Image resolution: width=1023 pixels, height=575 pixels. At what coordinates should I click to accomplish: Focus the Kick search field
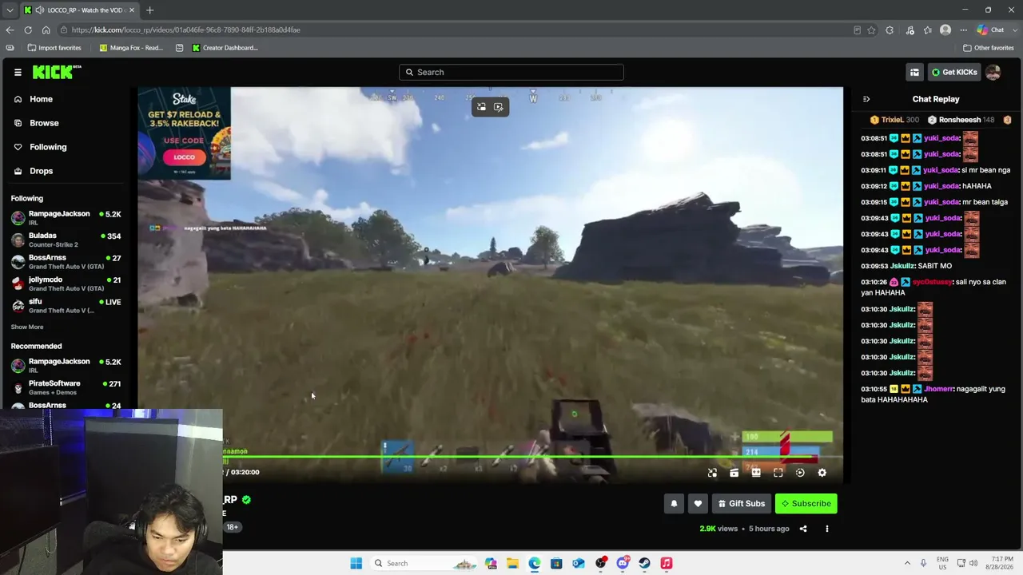(x=511, y=72)
